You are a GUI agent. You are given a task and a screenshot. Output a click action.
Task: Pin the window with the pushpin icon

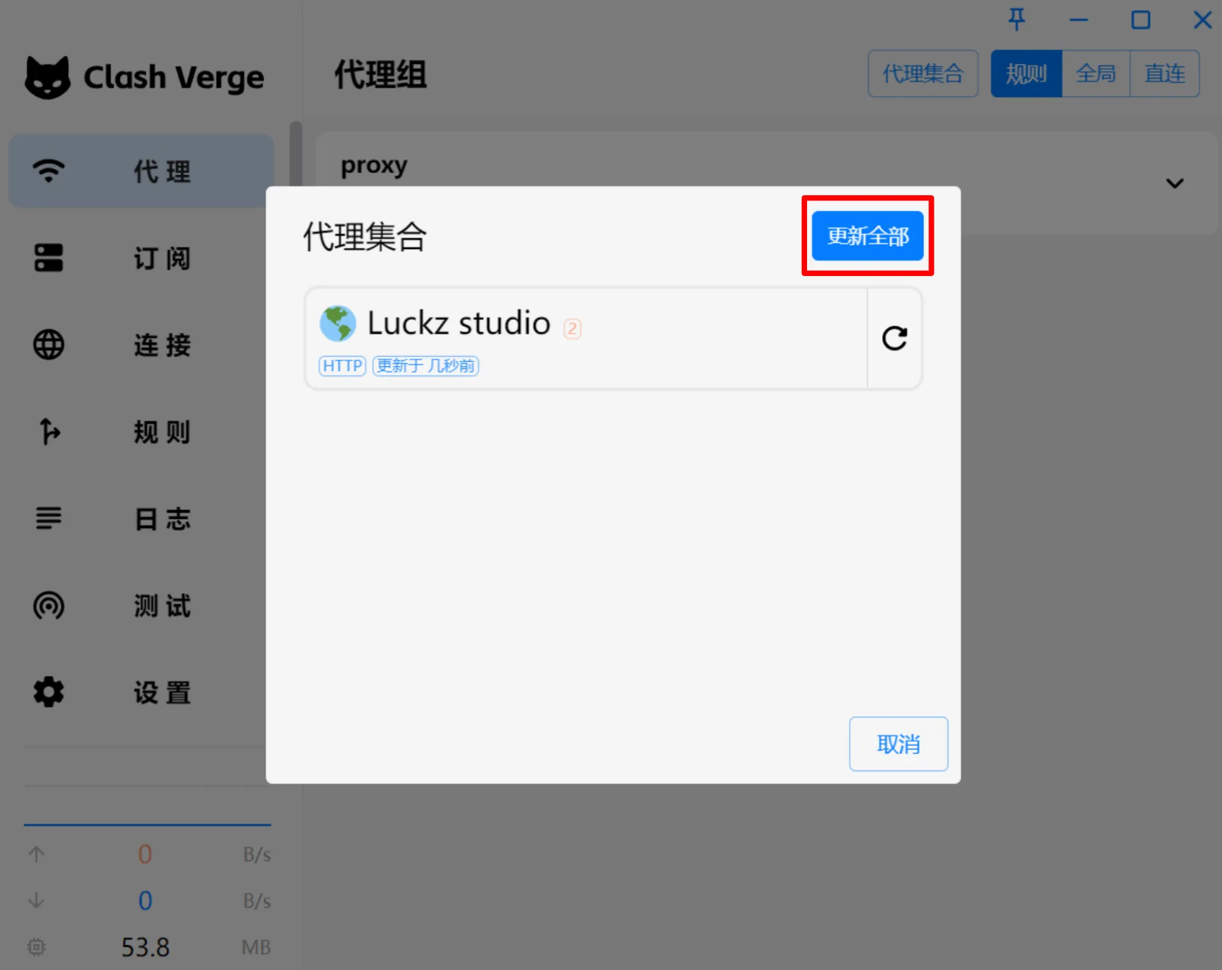[x=1016, y=20]
